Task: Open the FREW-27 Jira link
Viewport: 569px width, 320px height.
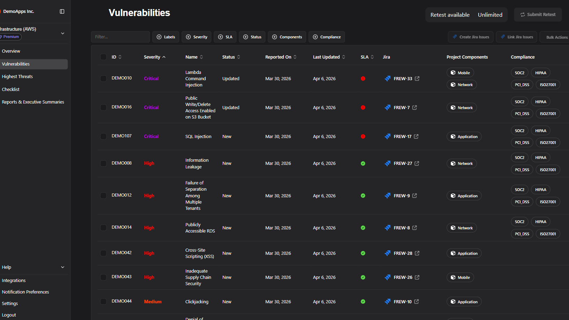Action: coord(403,163)
